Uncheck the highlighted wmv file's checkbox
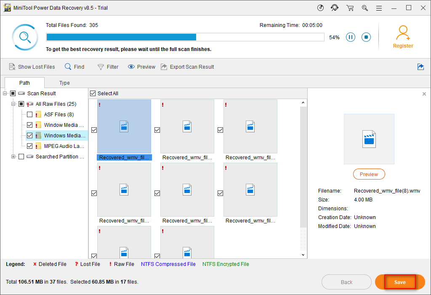This screenshot has width=431, height=295. click(94, 130)
